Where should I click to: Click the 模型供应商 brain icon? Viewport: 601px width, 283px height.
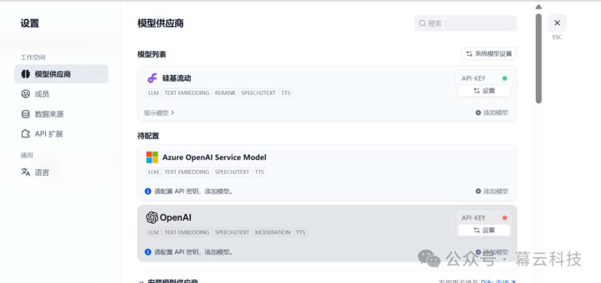click(x=26, y=74)
